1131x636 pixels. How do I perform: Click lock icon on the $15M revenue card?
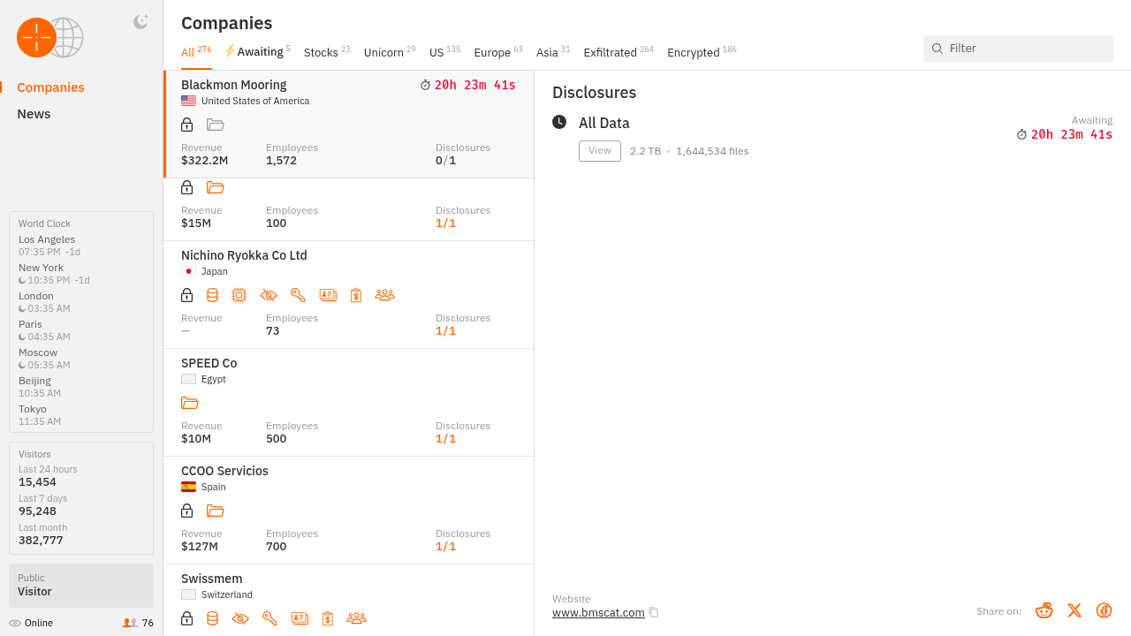186,187
